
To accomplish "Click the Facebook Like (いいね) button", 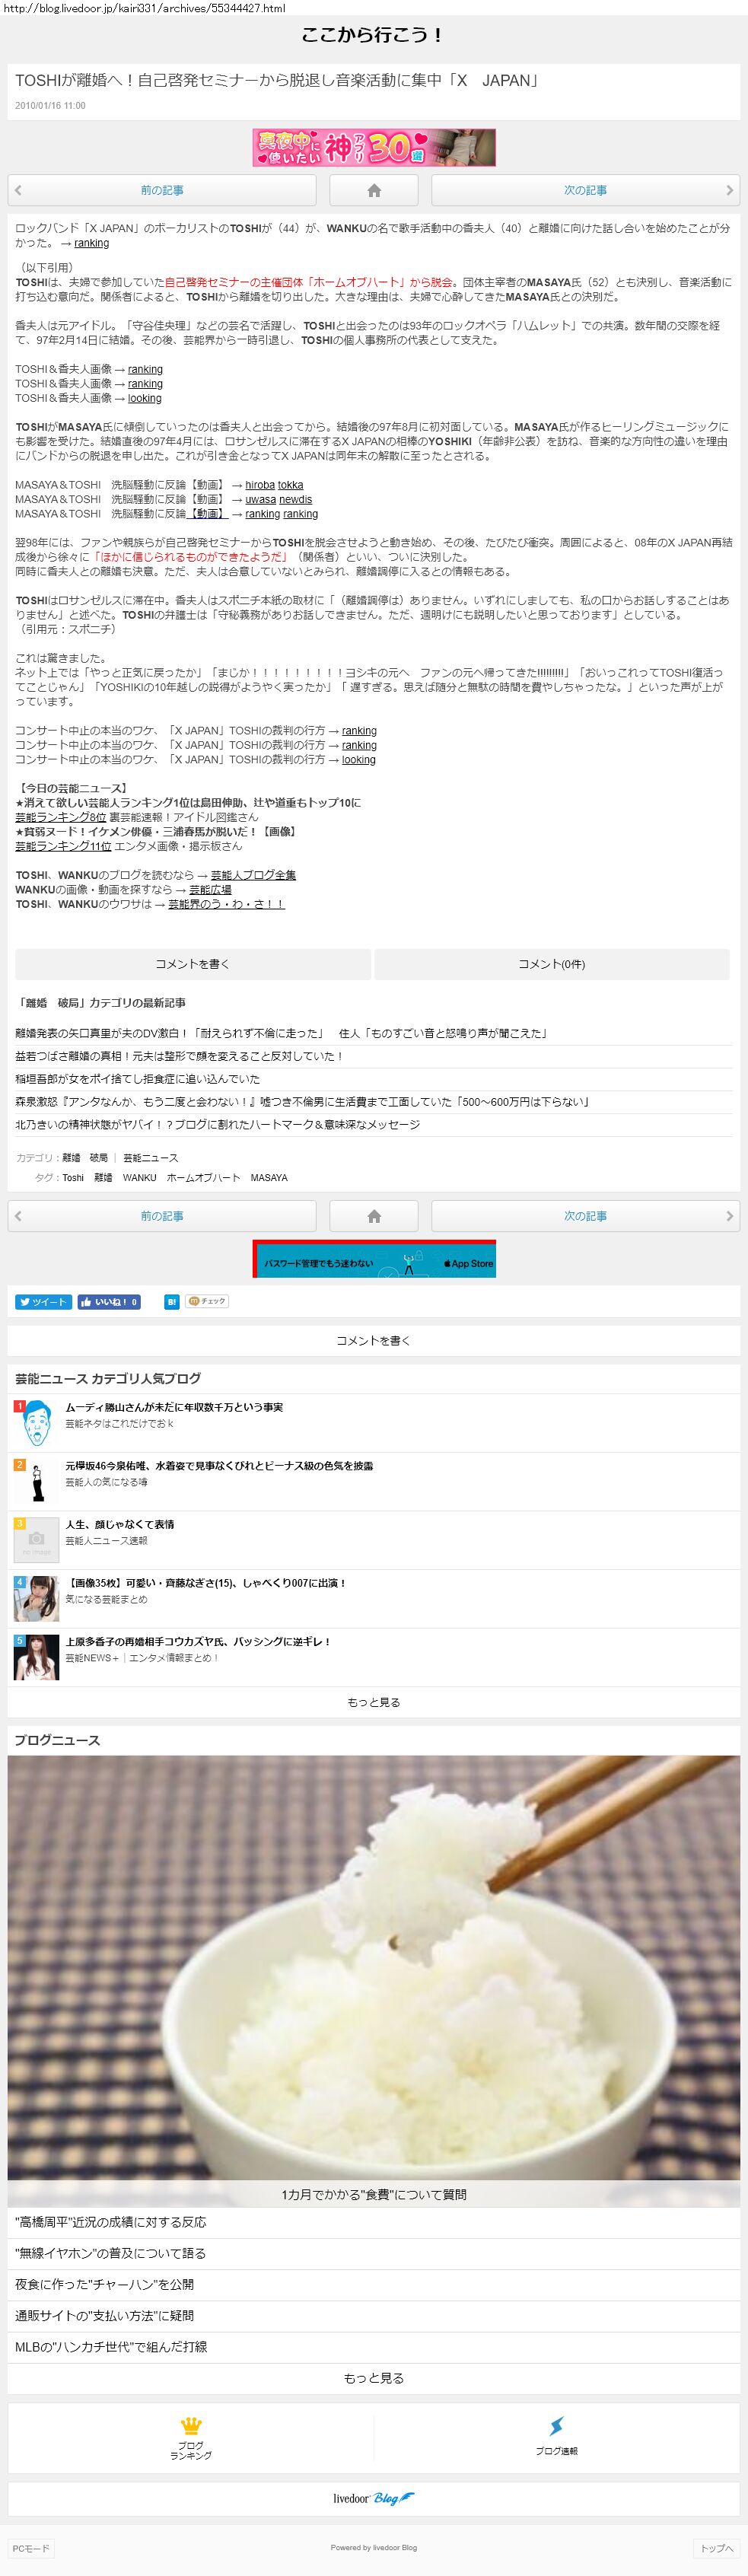I will click(x=109, y=1302).
